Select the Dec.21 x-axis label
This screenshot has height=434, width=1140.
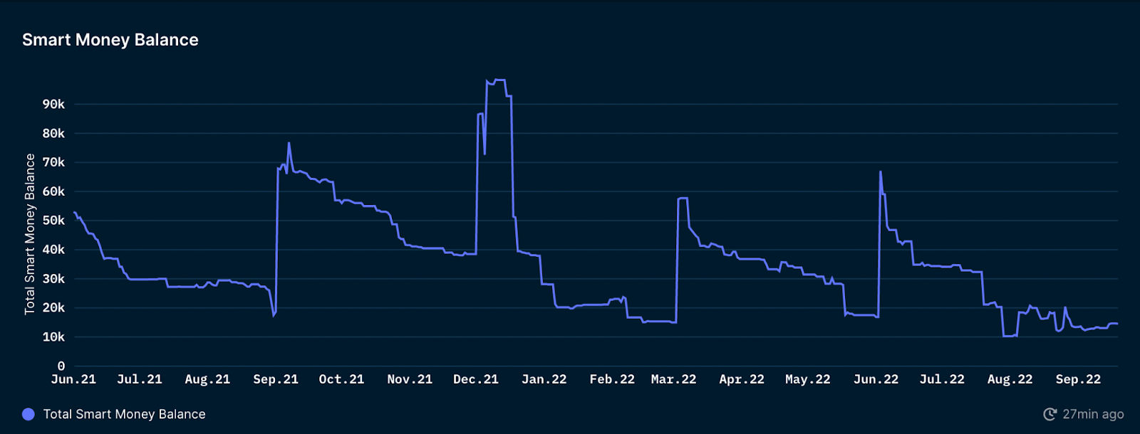476,379
